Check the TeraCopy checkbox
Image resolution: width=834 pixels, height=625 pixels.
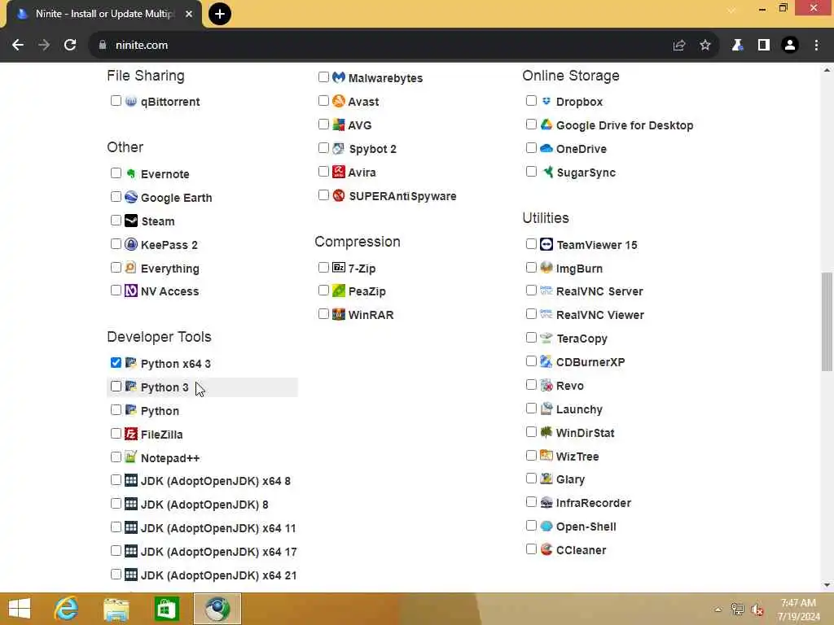coord(531,338)
